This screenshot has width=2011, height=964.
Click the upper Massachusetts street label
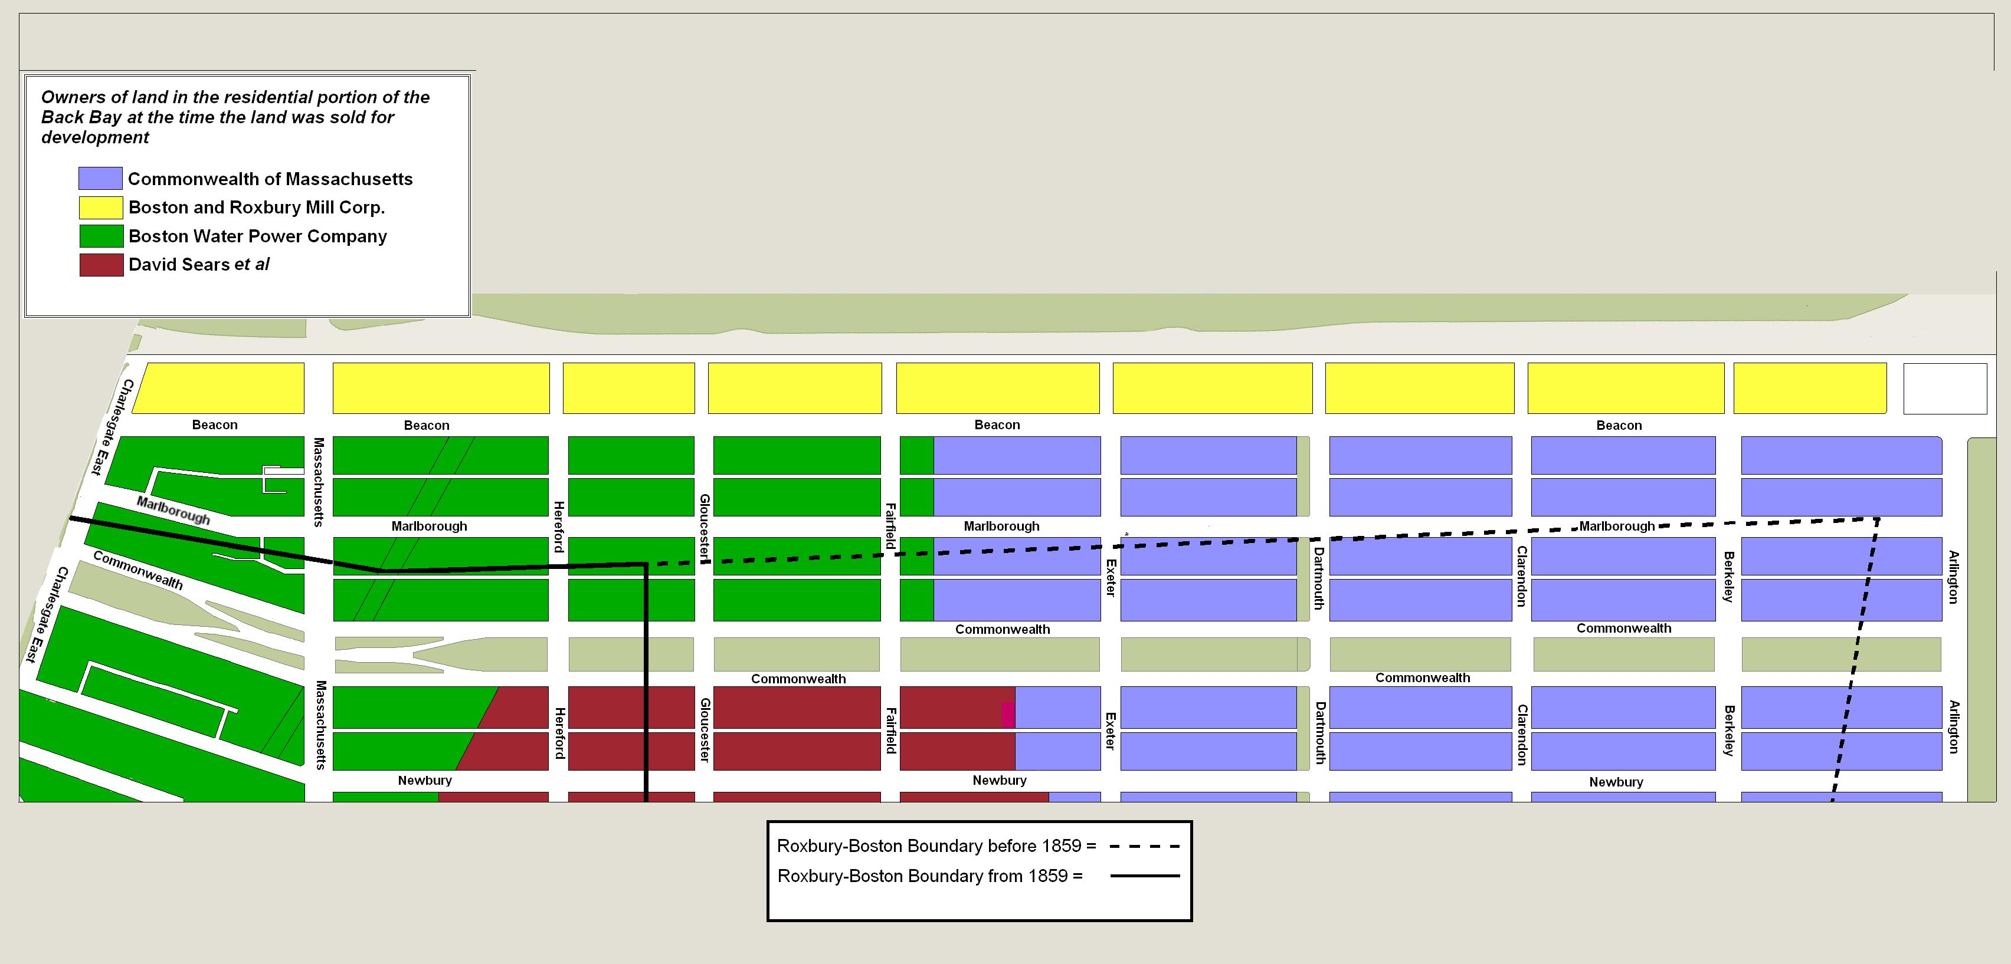coord(319,481)
